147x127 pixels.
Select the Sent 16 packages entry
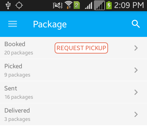point(73,92)
